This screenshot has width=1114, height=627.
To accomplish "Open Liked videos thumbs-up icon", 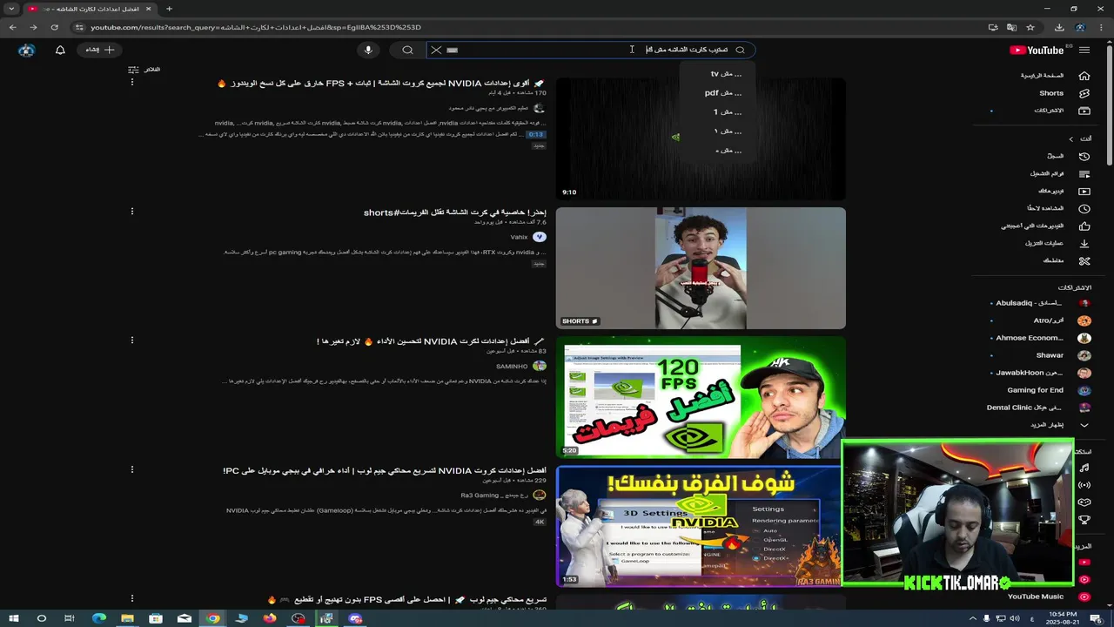I will coord(1084,226).
